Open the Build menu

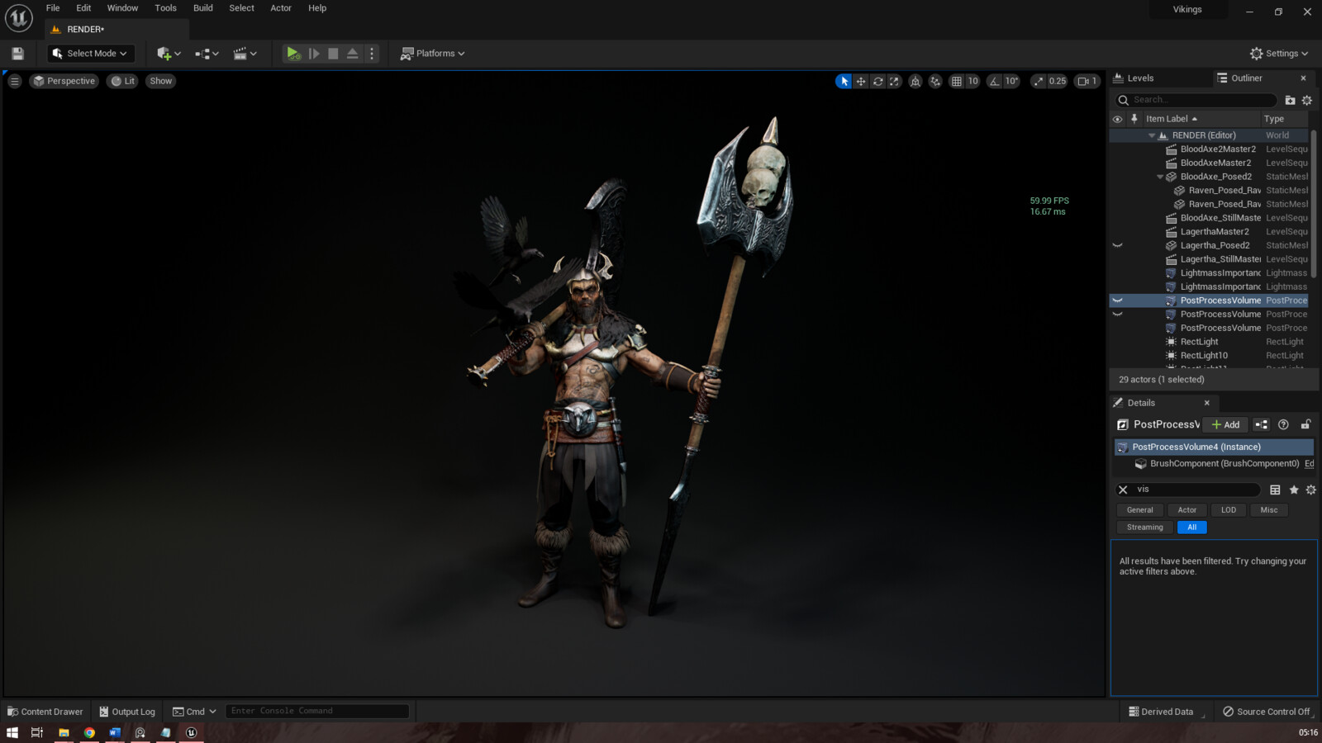pyautogui.click(x=203, y=8)
